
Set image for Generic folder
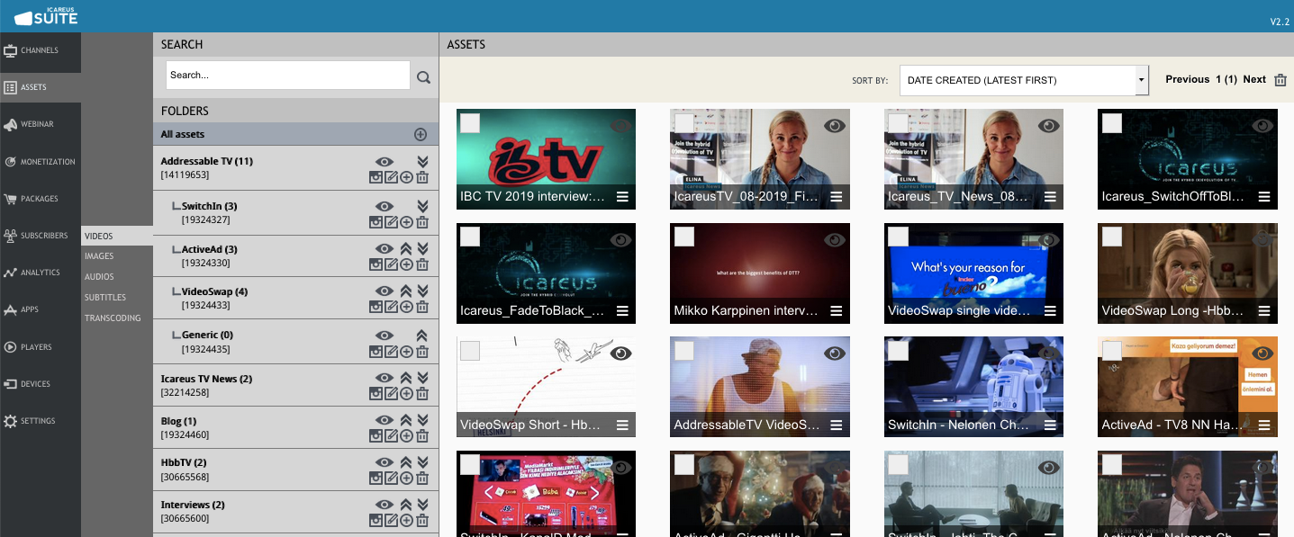[376, 351]
